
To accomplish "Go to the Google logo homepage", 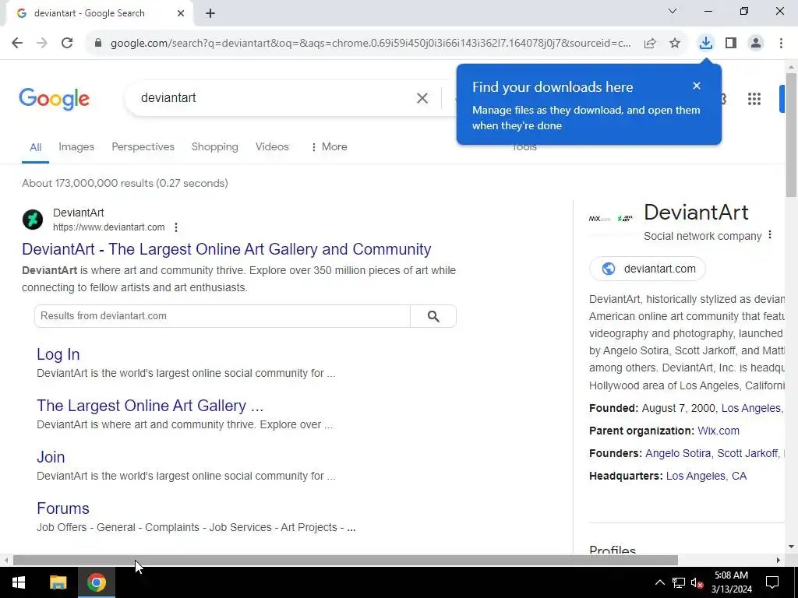I will 54,99.
